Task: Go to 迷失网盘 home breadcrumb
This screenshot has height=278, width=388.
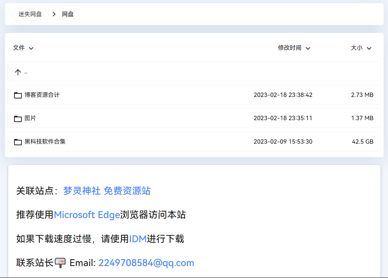Action: coord(30,14)
